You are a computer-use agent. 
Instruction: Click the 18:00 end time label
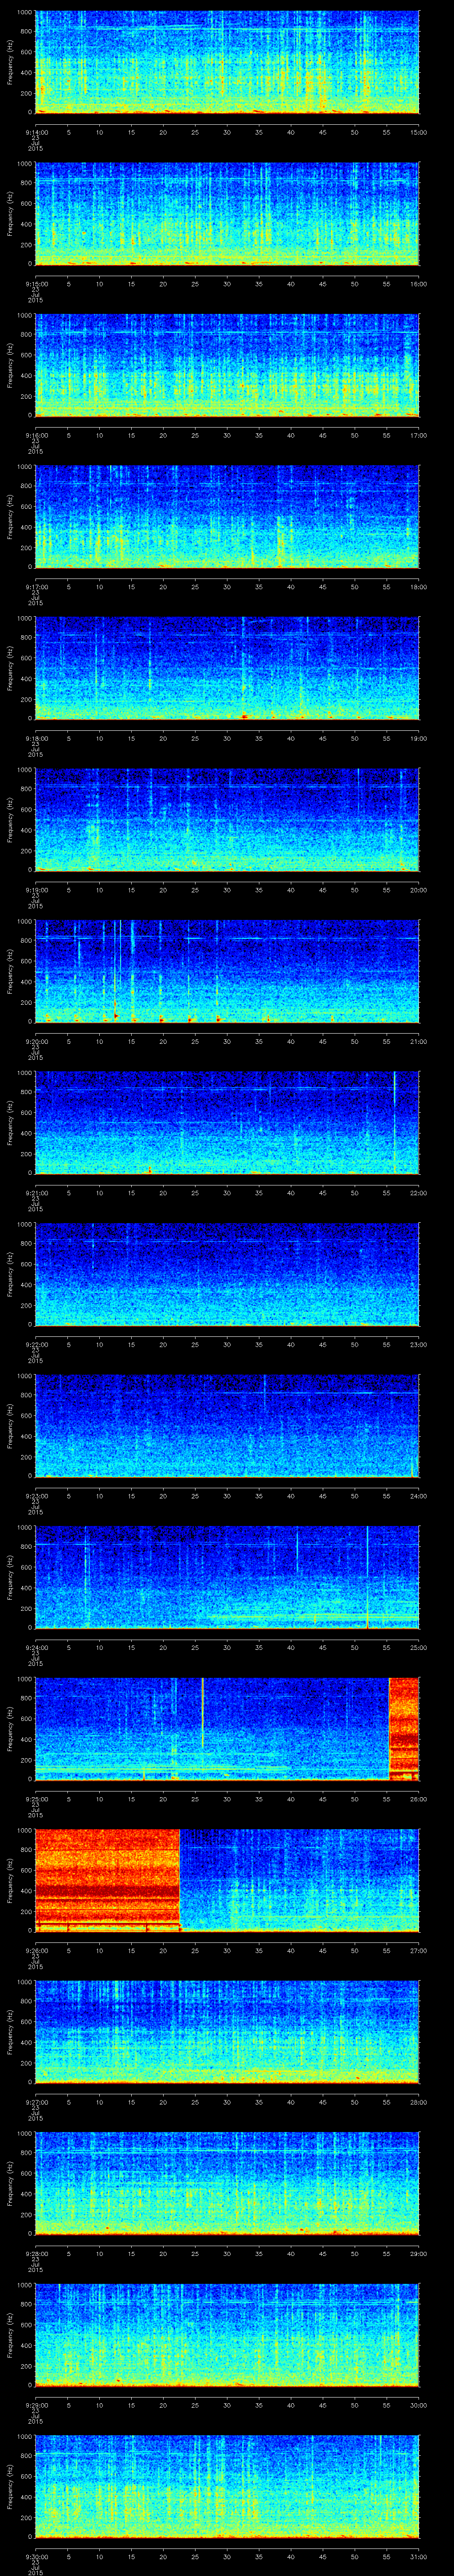pos(419,587)
